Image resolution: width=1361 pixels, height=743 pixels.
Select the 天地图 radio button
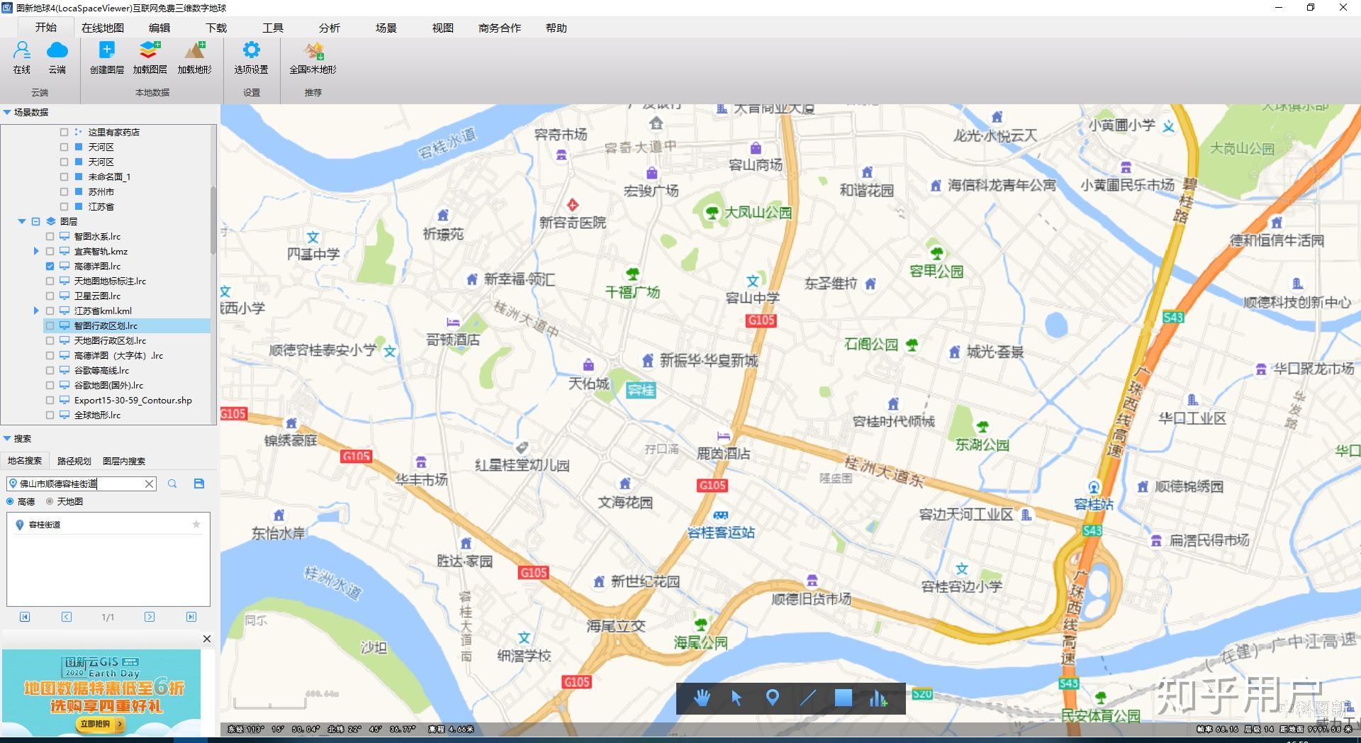coord(50,501)
